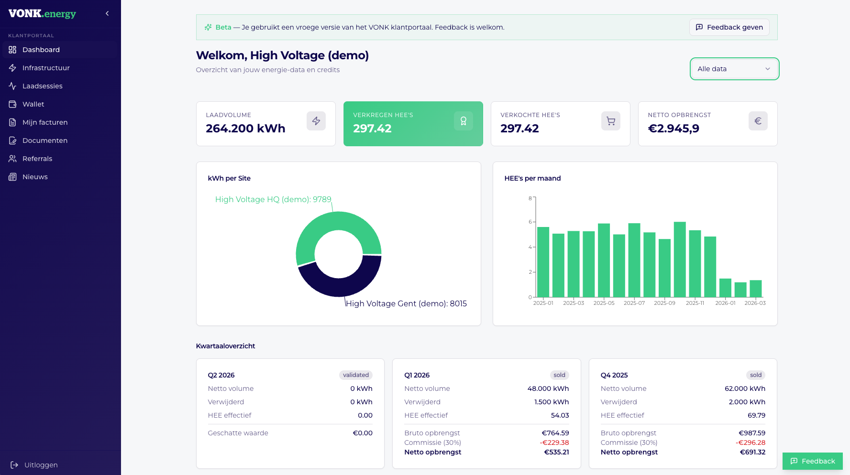This screenshot has width=850, height=475.
Task: Click the Dashboard grid icon
Action: pyautogui.click(x=12, y=50)
